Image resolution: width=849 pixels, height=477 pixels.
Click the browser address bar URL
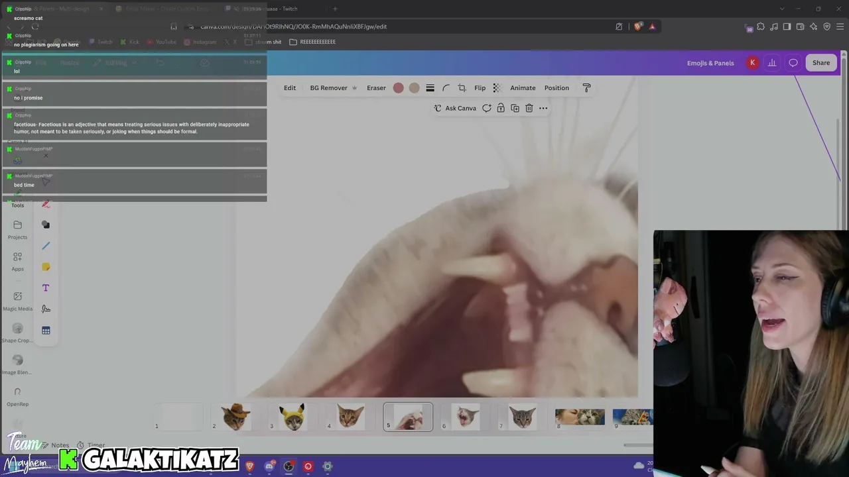point(294,26)
